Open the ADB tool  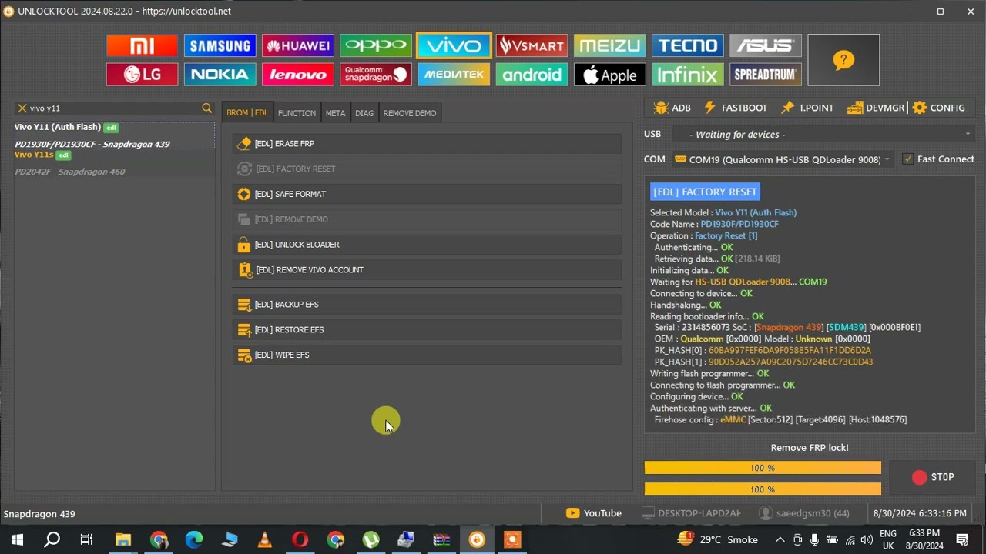(x=672, y=108)
